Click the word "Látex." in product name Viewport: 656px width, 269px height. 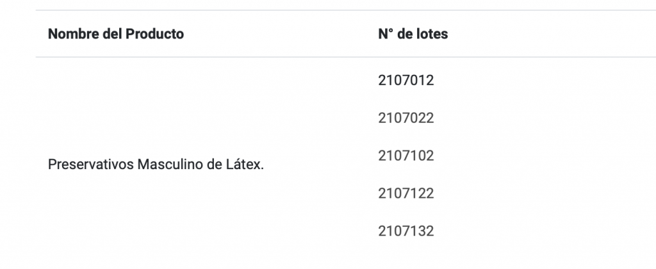pos(246,165)
